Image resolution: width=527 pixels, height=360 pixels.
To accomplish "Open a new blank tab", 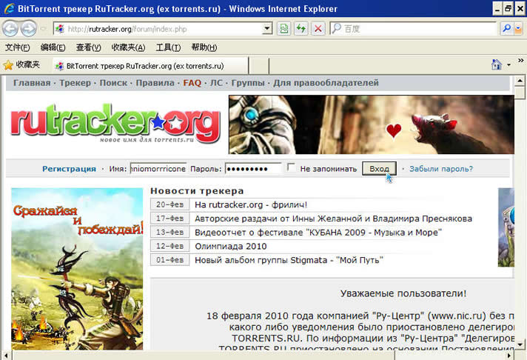I will tap(259, 66).
